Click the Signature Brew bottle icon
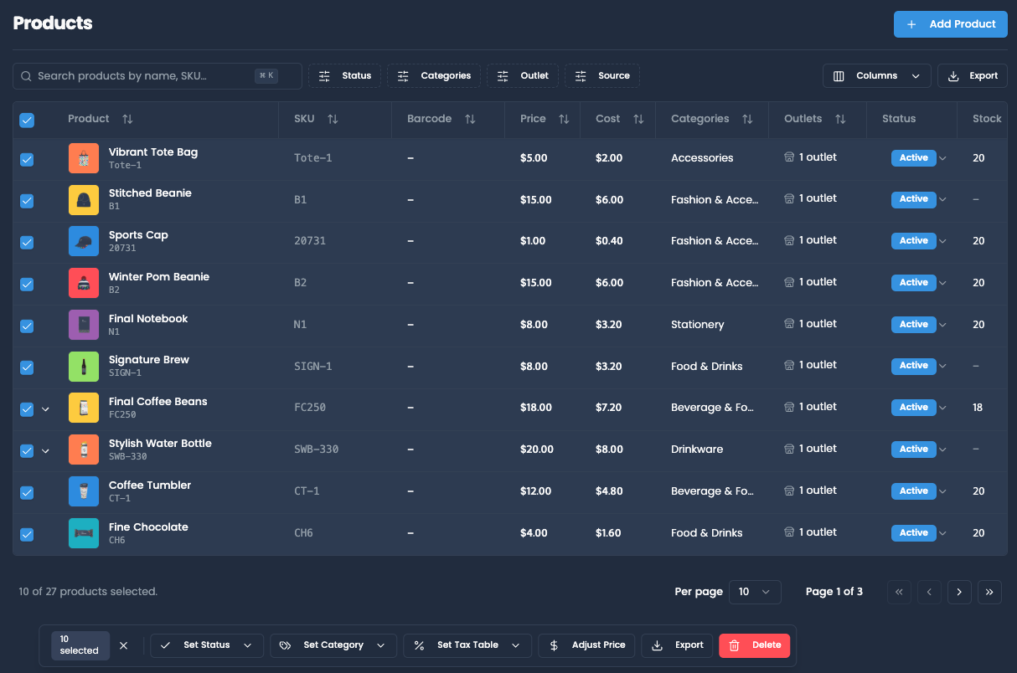Image resolution: width=1017 pixels, height=673 pixels. point(84,366)
